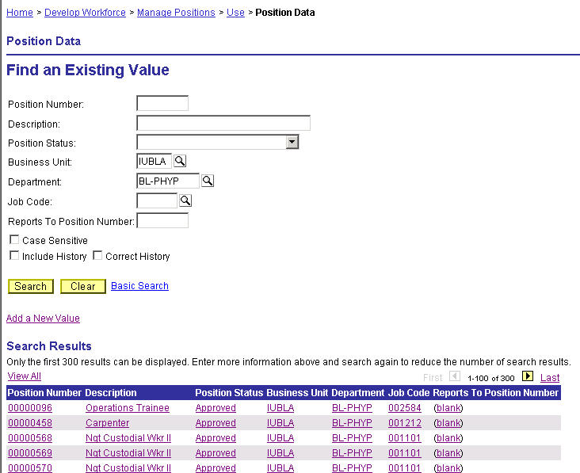Click Reports To Position Number column header
Image resolution: width=580 pixels, height=473 pixels.
point(496,393)
